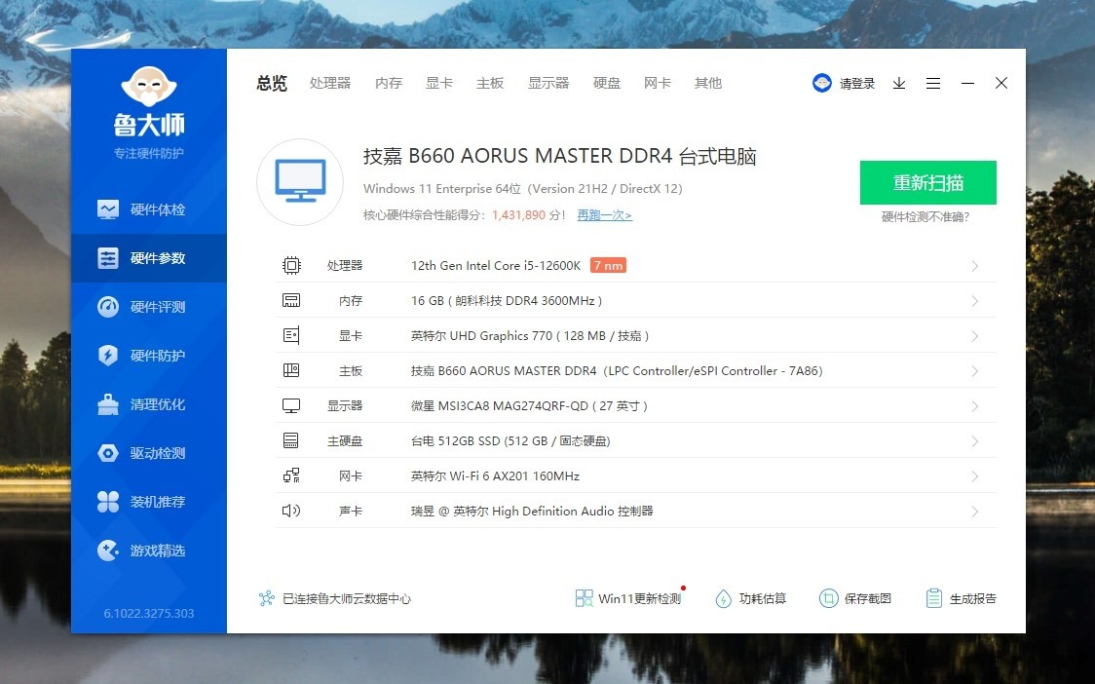Open the hamburger menu top right
1095x684 pixels.
tap(932, 84)
